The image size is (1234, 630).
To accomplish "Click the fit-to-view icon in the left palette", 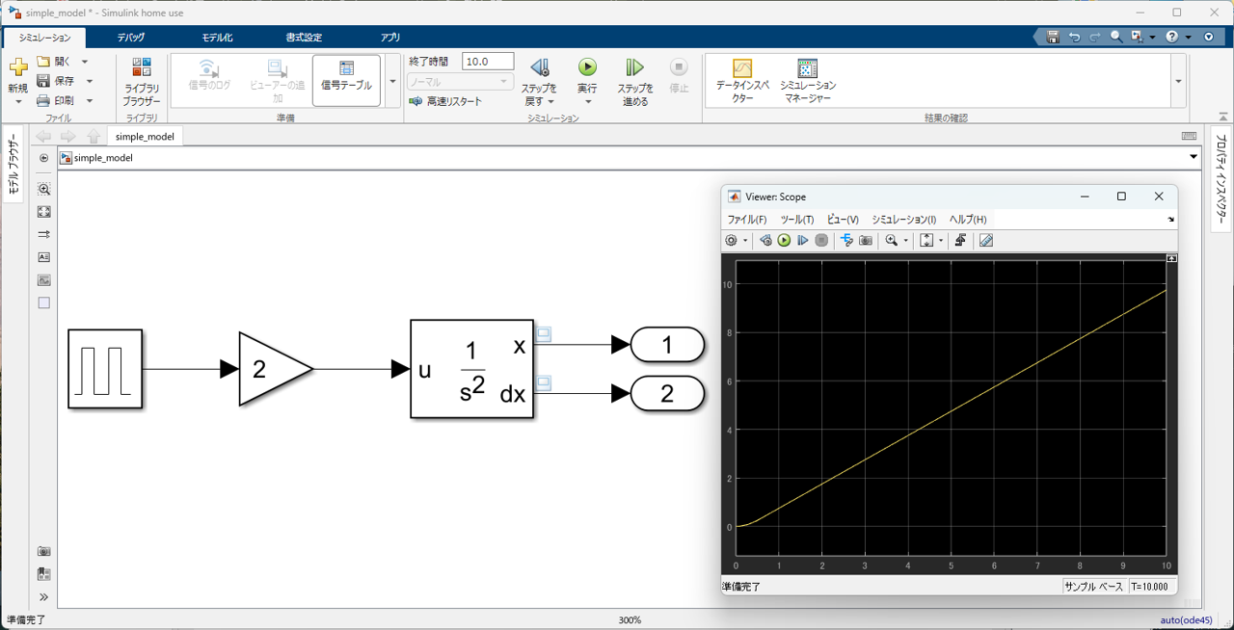I will coord(43,212).
